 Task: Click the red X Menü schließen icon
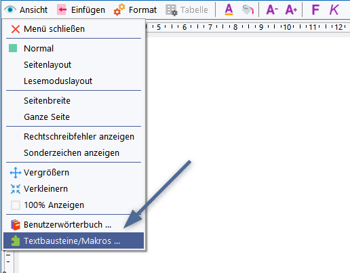click(x=16, y=29)
